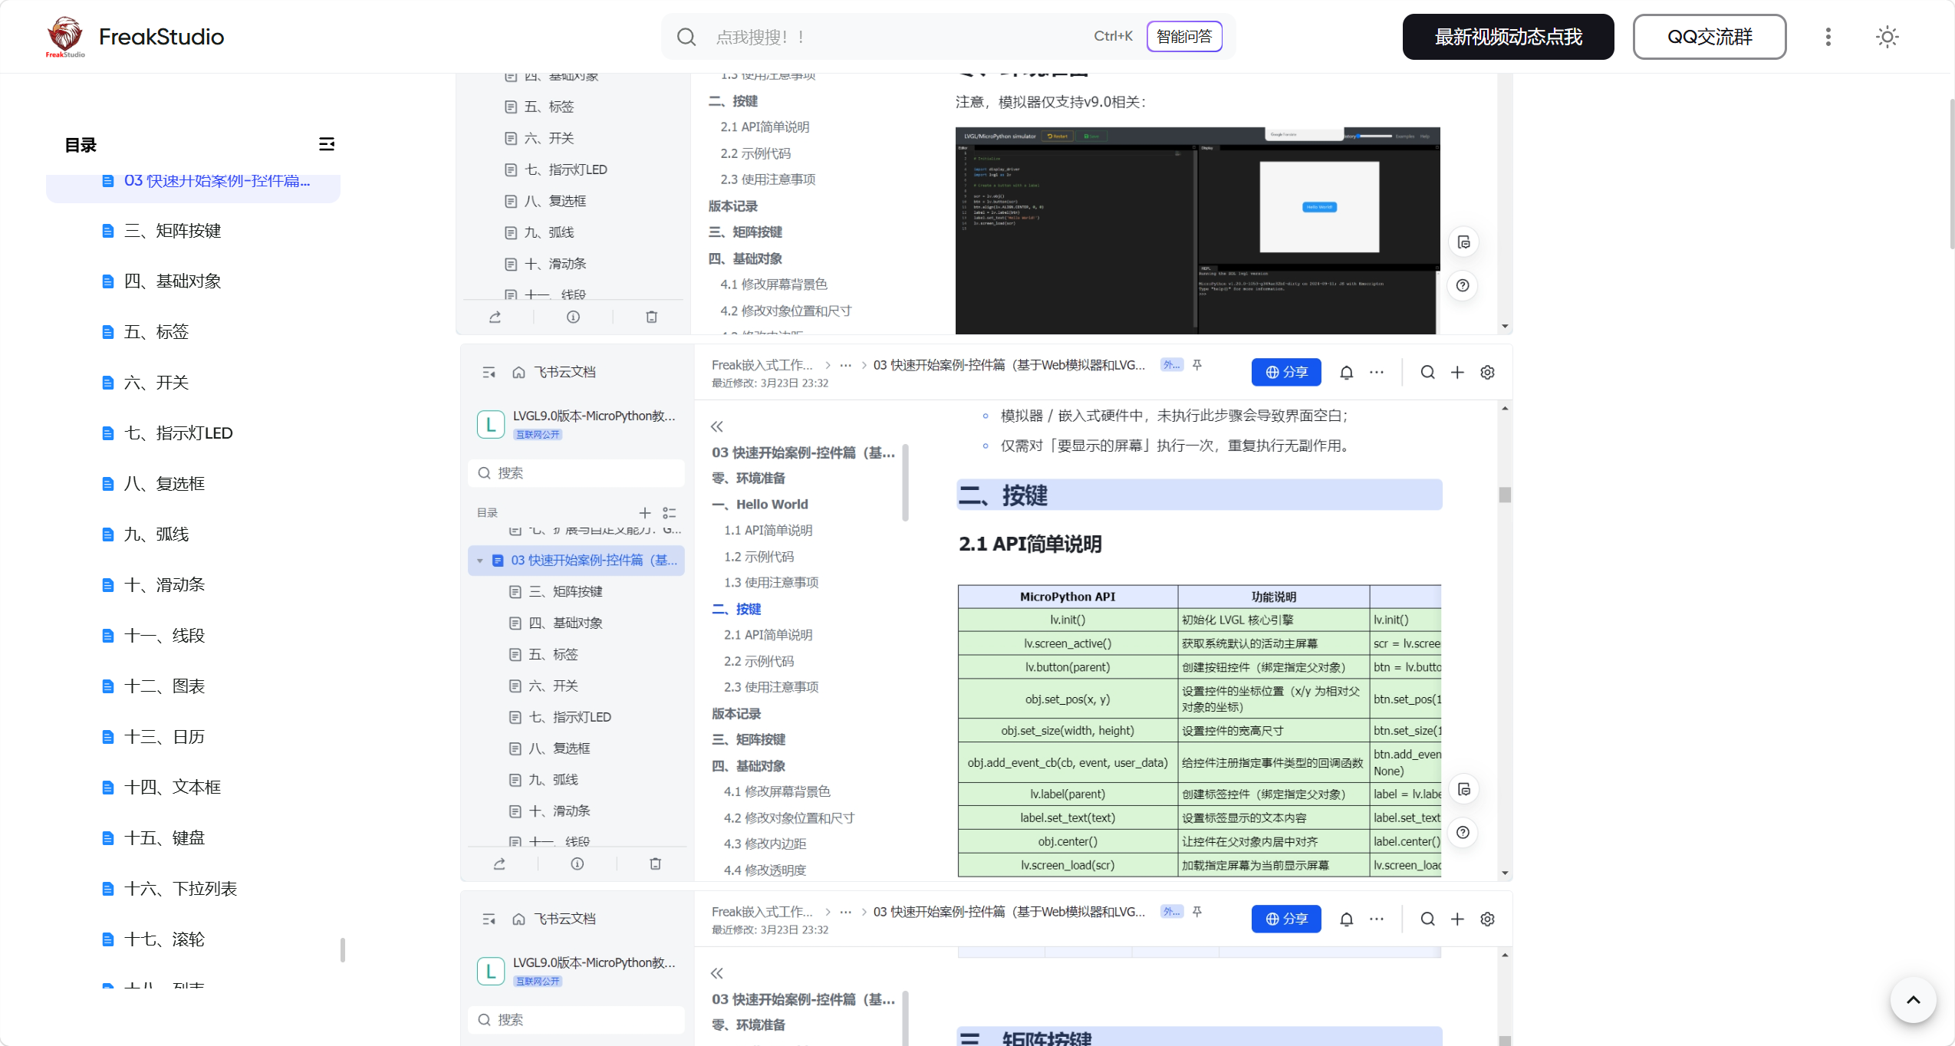Jump to 2.2 示例代码 in outline
The height and width of the screenshot is (1046, 1955).
click(759, 661)
